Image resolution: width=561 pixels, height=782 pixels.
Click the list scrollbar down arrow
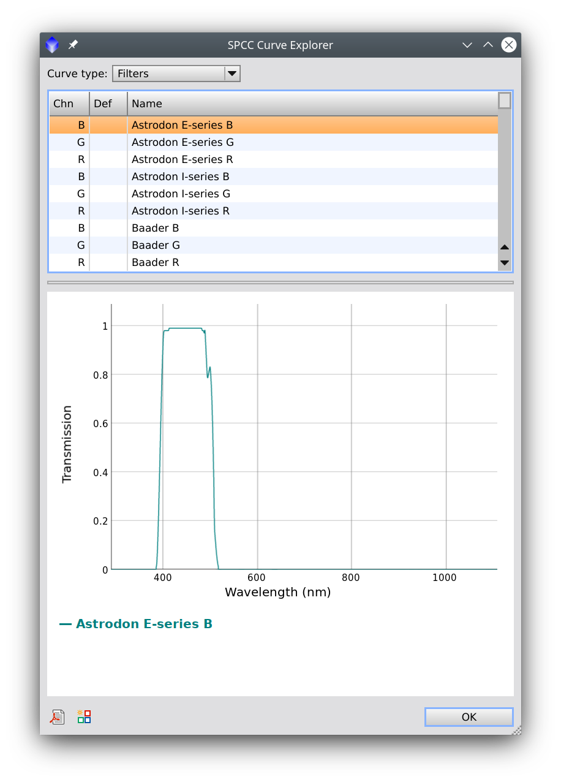pos(505,263)
